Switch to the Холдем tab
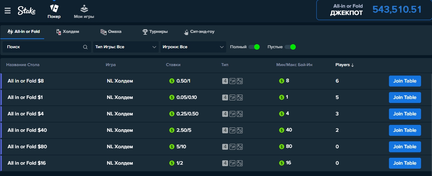This screenshot has width=432, height=176. tap(68, 32)
